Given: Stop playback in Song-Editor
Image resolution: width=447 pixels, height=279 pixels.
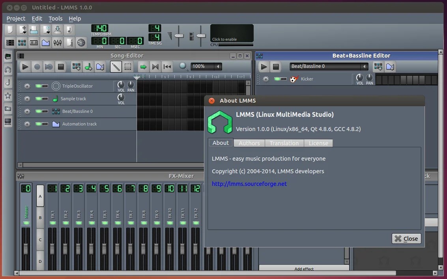Looking at the screenshot, I should coord(61,67).
